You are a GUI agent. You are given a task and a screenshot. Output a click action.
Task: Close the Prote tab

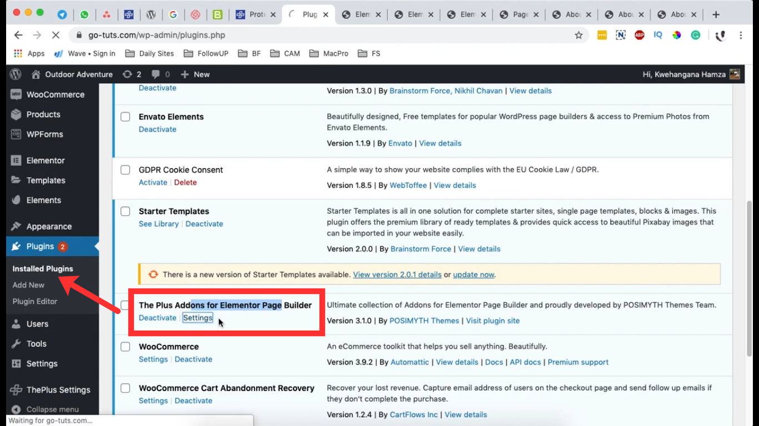click(273, 15)
